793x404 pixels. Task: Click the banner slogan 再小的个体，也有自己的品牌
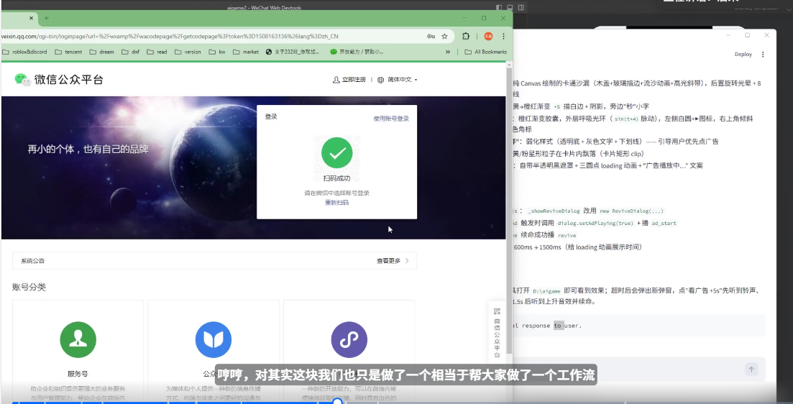(88, 150)
